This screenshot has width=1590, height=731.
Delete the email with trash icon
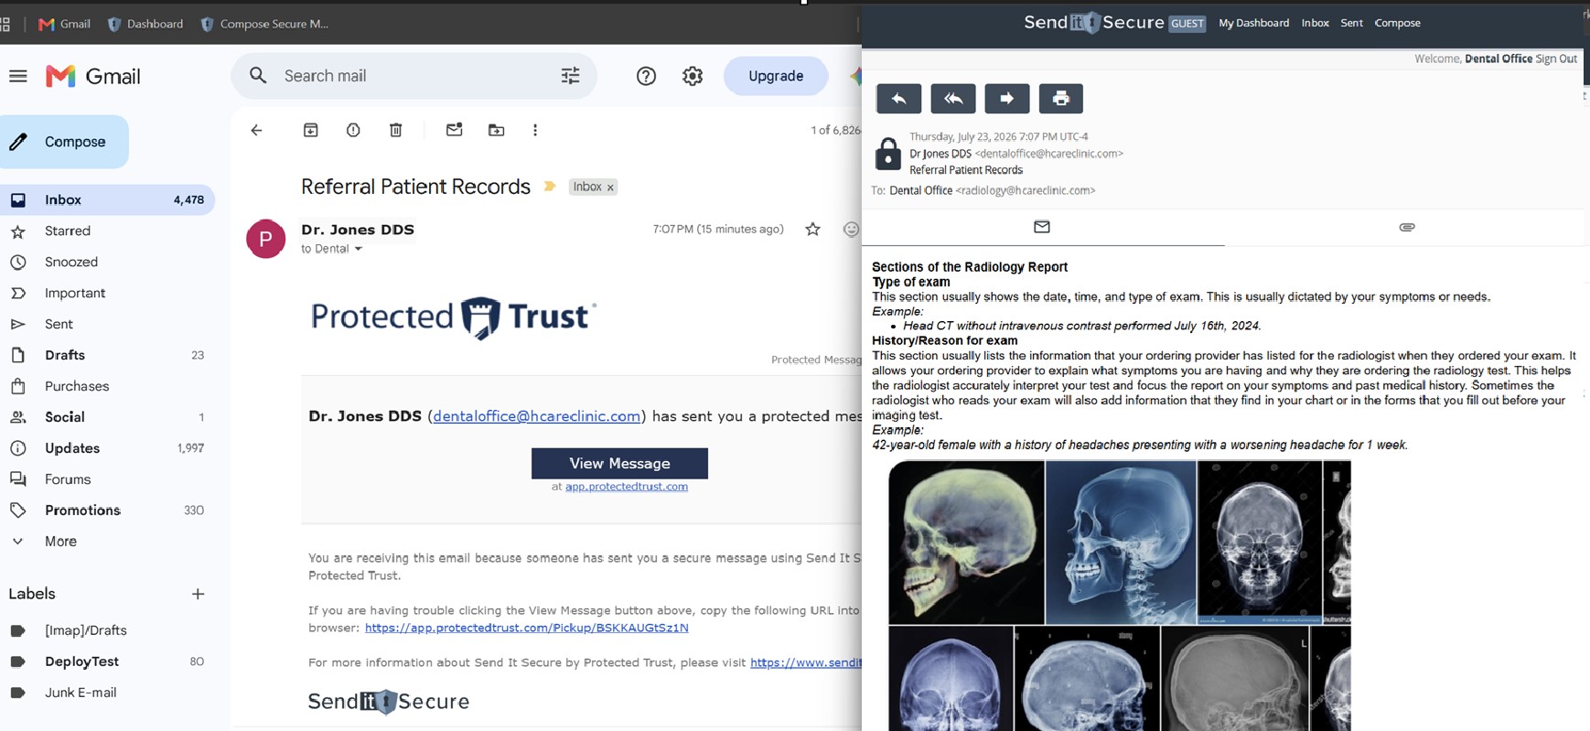[396, 130]
